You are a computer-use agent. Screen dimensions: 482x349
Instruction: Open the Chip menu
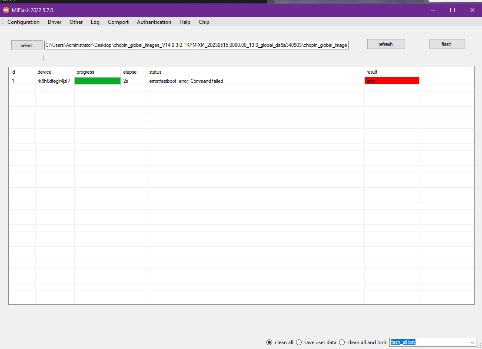tap(204, 22)
